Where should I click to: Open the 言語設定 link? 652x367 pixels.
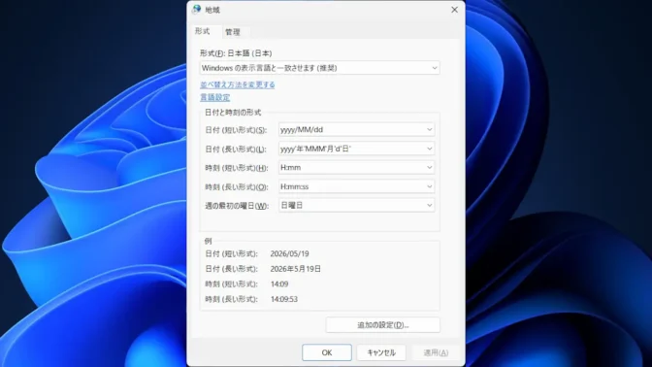tap(215, 97)
